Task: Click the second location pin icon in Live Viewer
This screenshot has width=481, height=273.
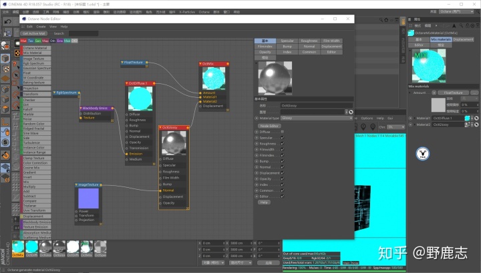Action: pyautogui.click(x=373, y=127)
